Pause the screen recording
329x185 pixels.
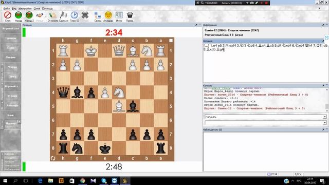pyautogui.click(x=262, y=3)
